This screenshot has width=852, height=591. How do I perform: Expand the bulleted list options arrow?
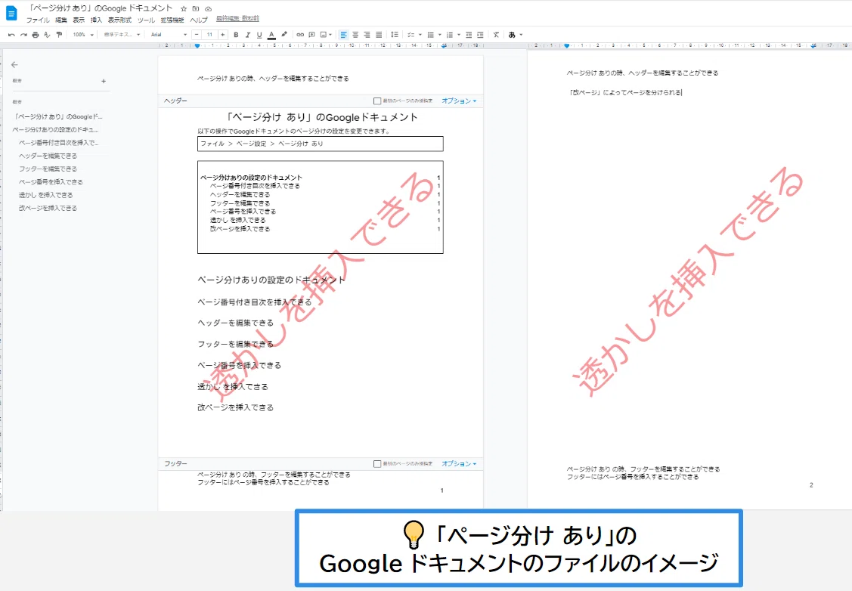pyautogui.click(x=439, y=35)
